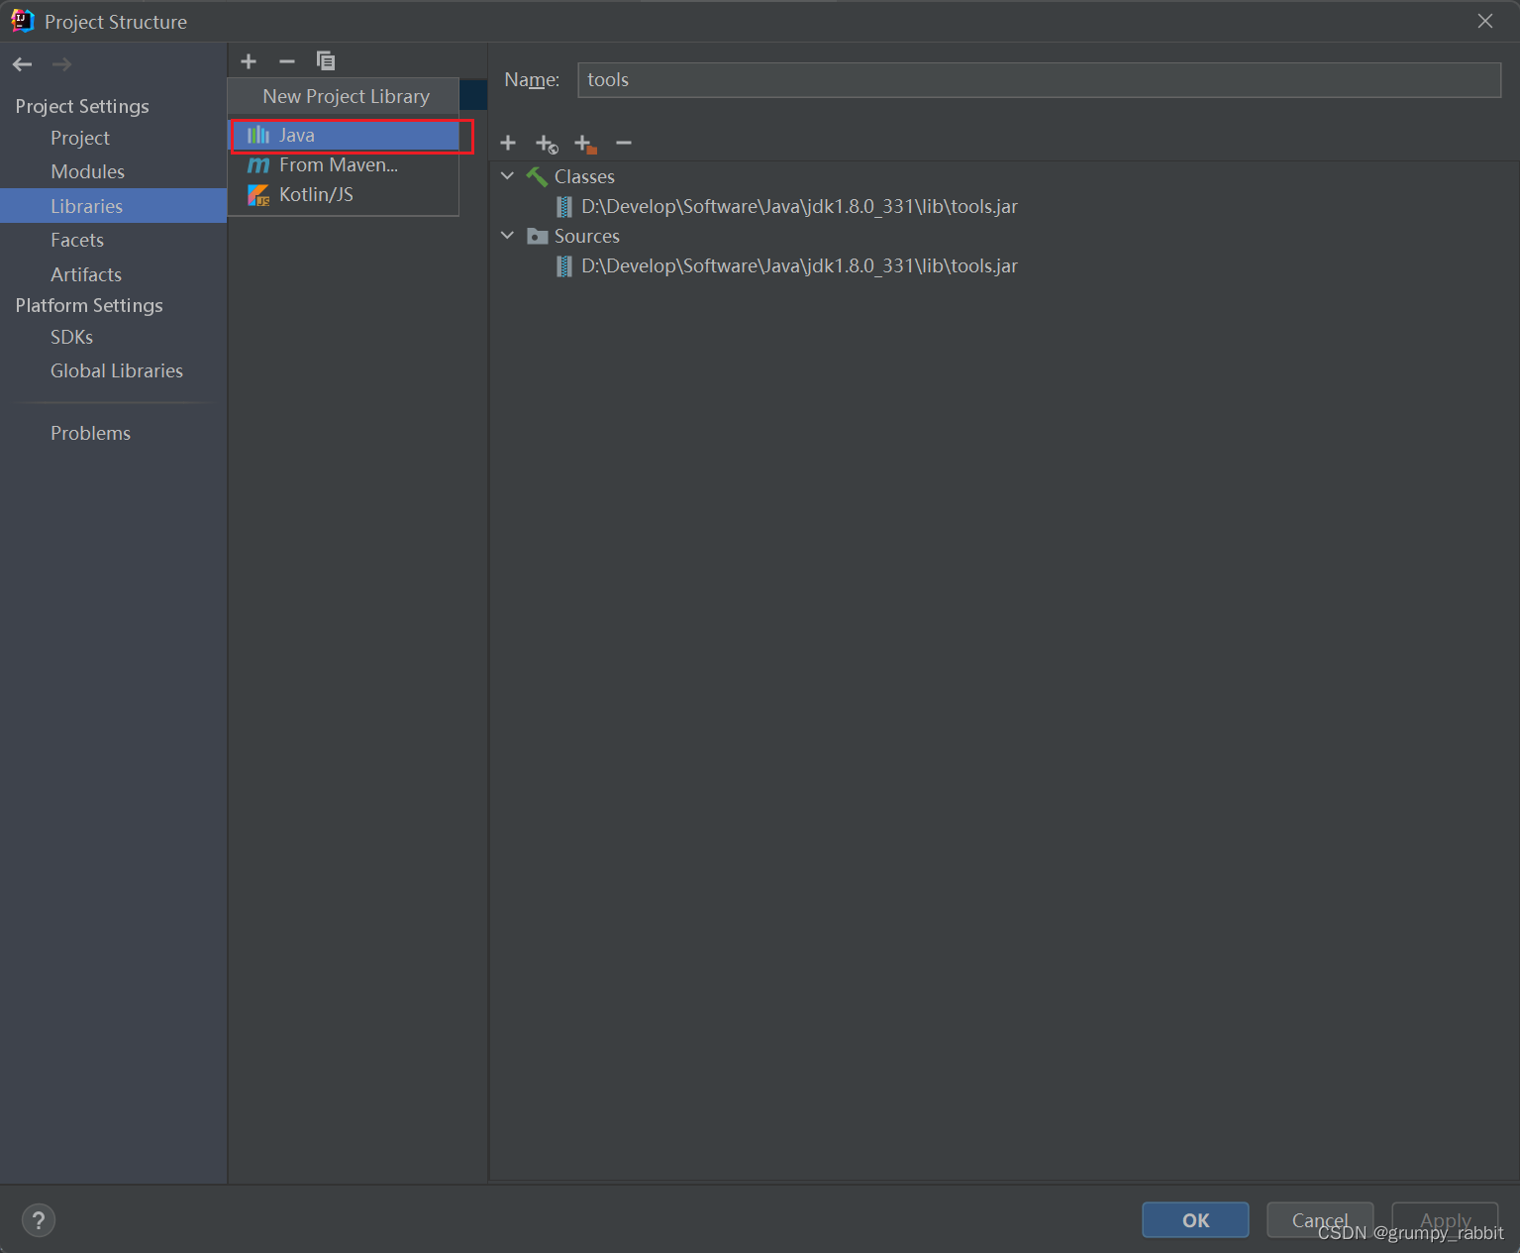Click the Classes hammer icon
The width and height of the screenshot is (1520, 1253).
(537, 176)
